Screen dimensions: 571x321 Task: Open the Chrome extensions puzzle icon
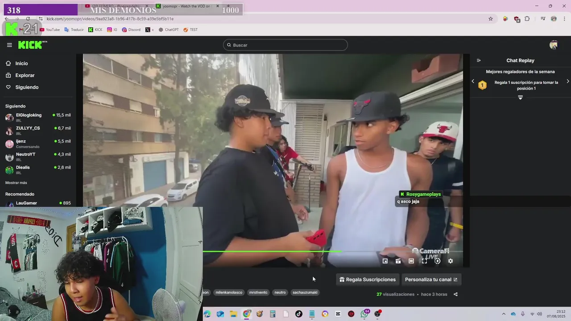point(527,19)
